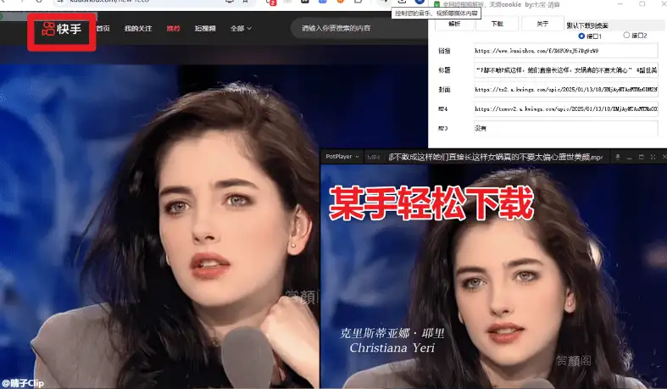Select the 接口1 radio option

click(581, 36)
